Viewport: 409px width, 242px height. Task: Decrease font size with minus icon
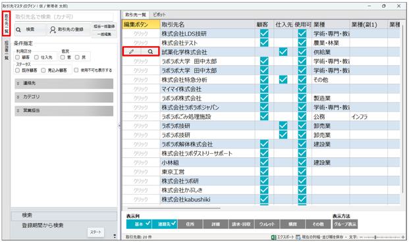click(361, 237)
